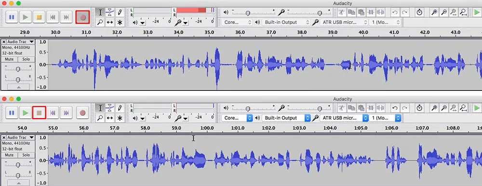Open the Audio Track name menu in the bottom window

click(21, 137)
